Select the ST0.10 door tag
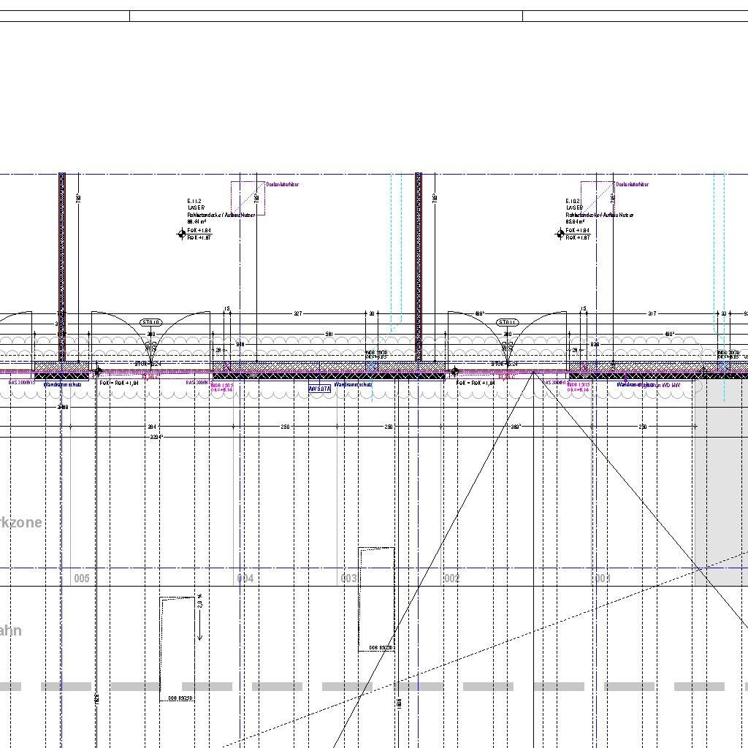The image size is (748, 748). coord(151,322)
